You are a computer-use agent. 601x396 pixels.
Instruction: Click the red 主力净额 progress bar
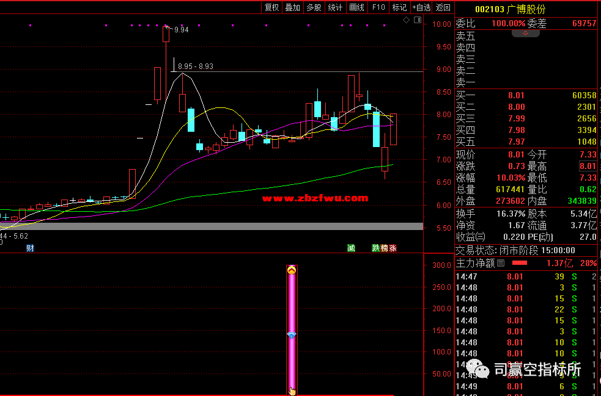(519, 263)
